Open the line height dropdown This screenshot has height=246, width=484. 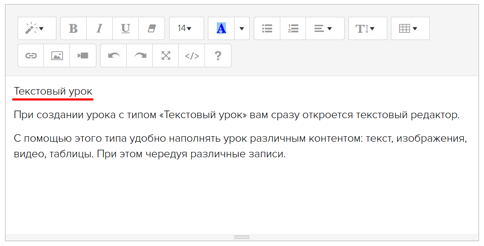[x=367, y=29]
